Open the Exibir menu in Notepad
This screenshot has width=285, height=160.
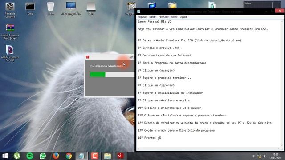pyautogui.click(x=174, y=17)
